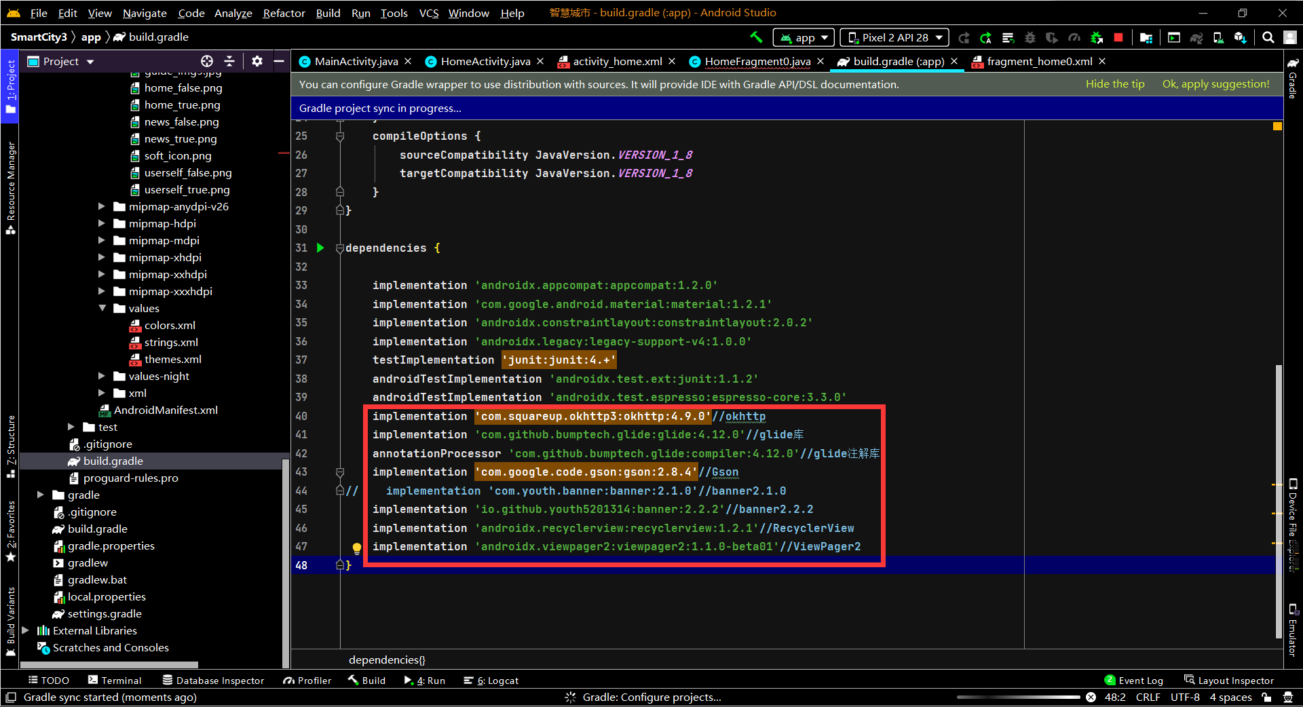The image size is (1303, 707).
Task: Hide the Project panel with minus icon
Action: click(279, 61)
